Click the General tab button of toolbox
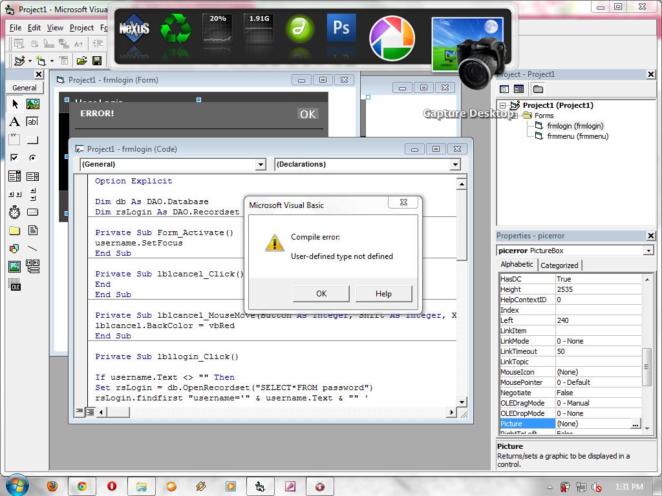 pos(25,88)
